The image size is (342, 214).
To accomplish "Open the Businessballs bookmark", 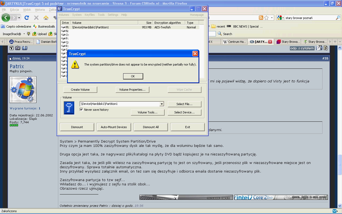I will pos(44,26).
